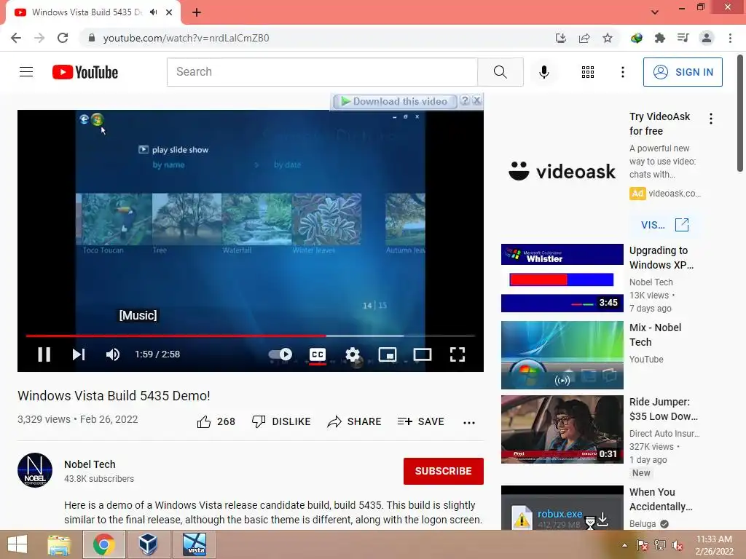The image size is (746, 559).
Task: Close the Windows Vista Build tab
Action: pyautogui.click(x=169, y=12)
